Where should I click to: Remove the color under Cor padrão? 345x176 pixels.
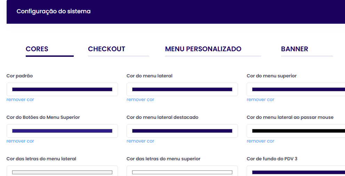click(x=20, y=100)
